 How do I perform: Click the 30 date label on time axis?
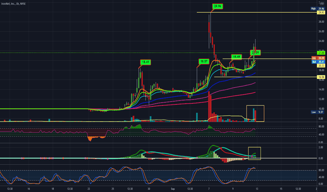point(149,189)
